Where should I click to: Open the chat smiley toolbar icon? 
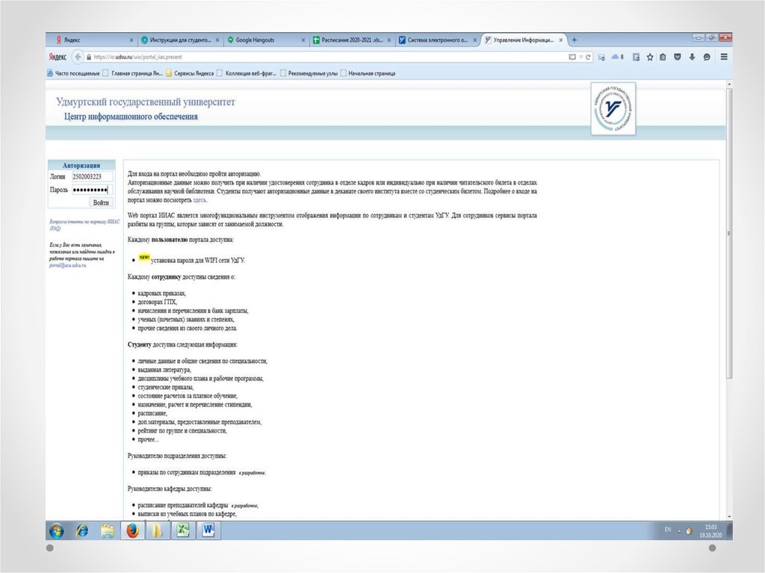(707, 57)
